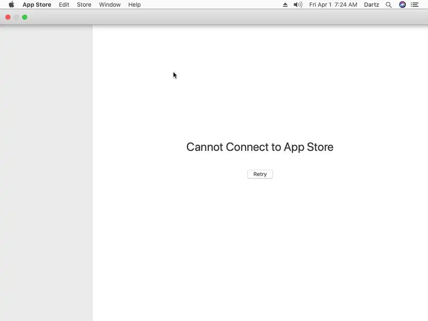
Task: Launch Siri from menu bar
Action: point(403,5)
